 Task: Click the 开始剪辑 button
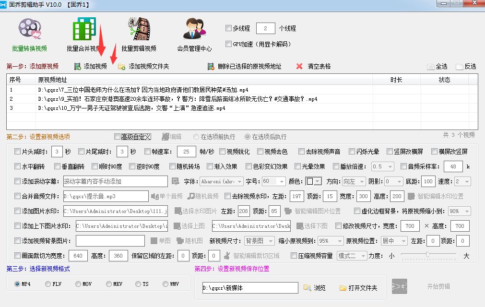[x=438, y=286]
